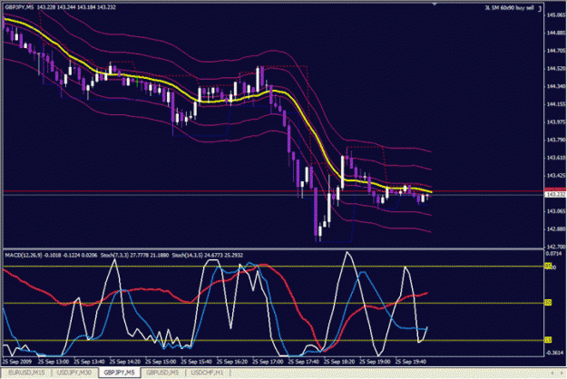Viewport: 567px width, 379px height.
Task: Click the '25 Sep 14:20' time axis label
Action: [x=125, y=361]
